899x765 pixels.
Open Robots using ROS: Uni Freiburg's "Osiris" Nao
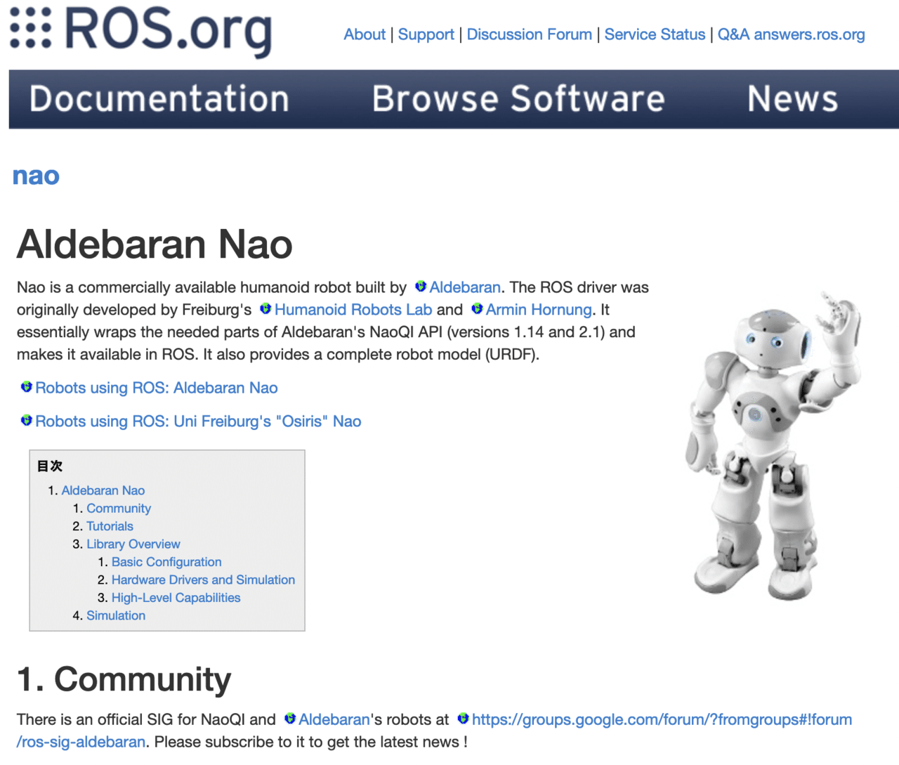[x=198, y=421]
